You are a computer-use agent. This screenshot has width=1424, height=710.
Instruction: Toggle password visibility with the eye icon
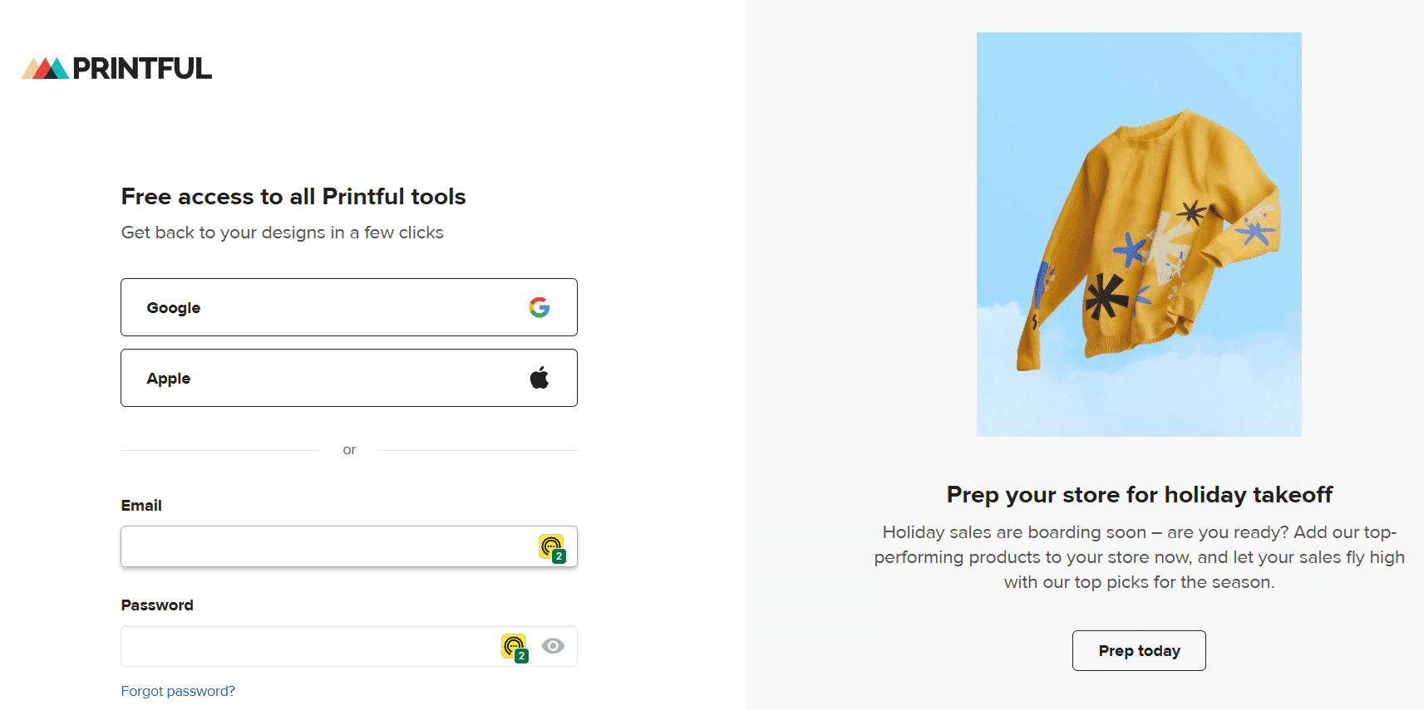[553, 645]
